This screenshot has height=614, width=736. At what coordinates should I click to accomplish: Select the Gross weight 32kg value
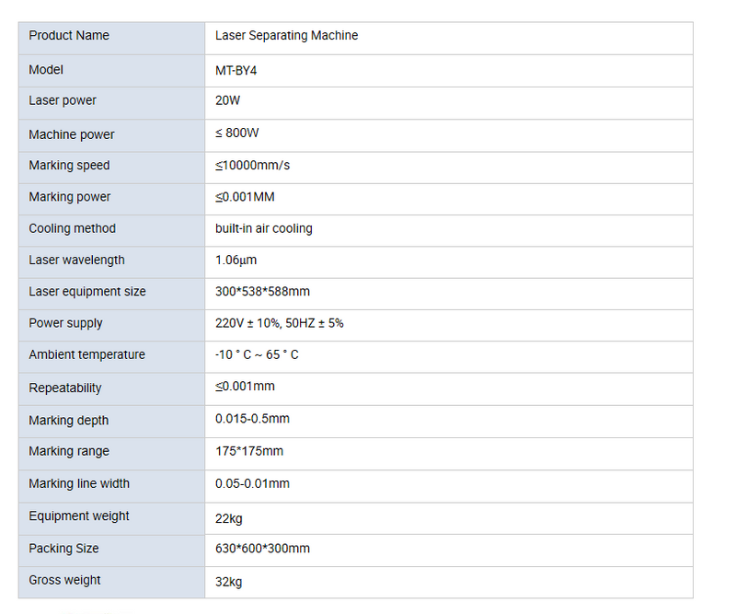pyautogui.click(x=228, y=582)
